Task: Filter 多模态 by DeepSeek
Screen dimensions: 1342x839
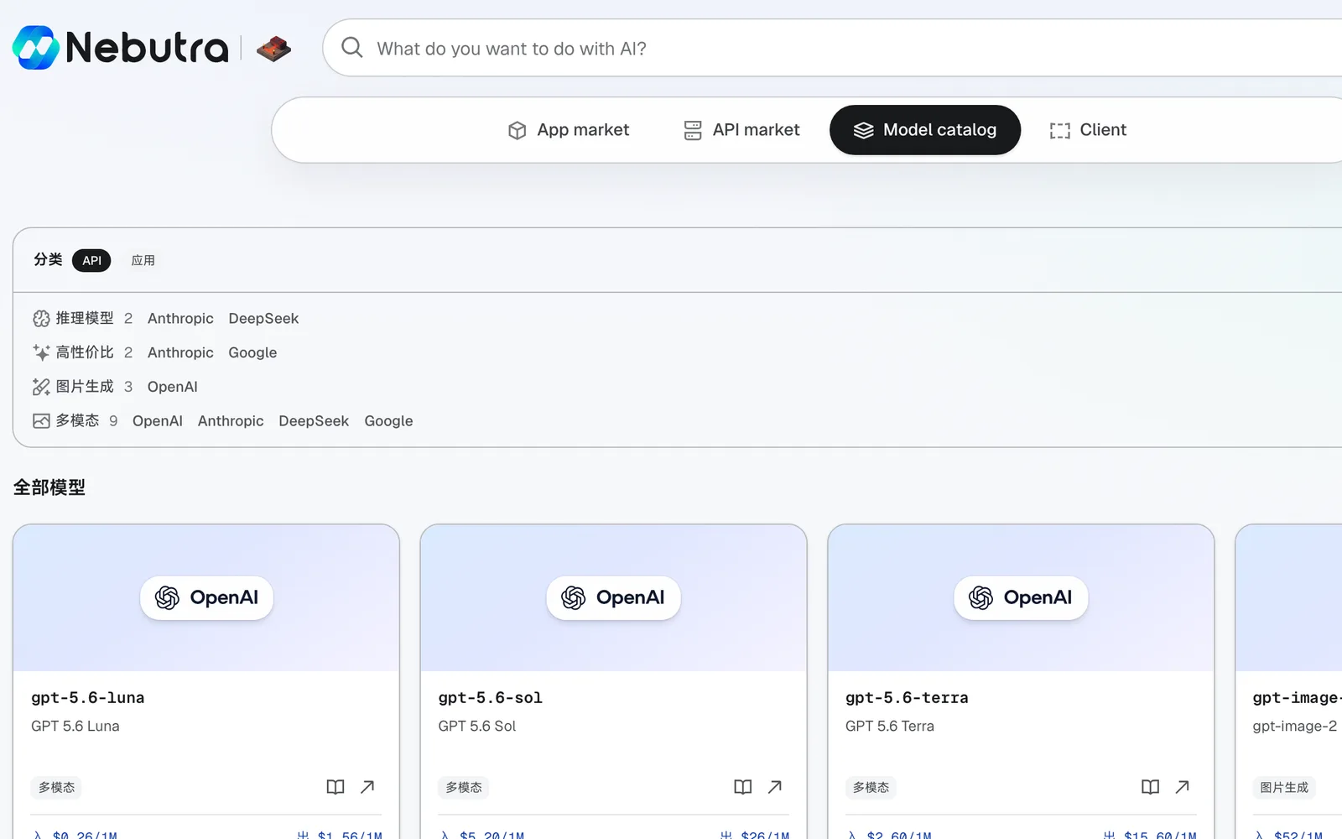Action: (x=314, y=421)
